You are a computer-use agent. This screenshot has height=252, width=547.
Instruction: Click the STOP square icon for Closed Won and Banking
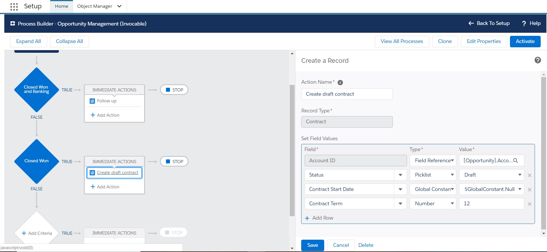168,90
